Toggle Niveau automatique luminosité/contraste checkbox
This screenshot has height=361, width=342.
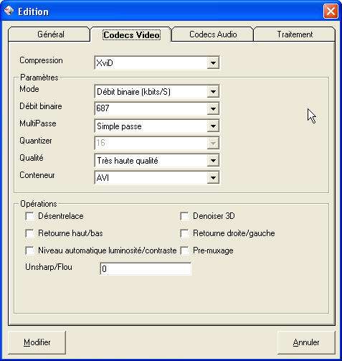(30, 250)
